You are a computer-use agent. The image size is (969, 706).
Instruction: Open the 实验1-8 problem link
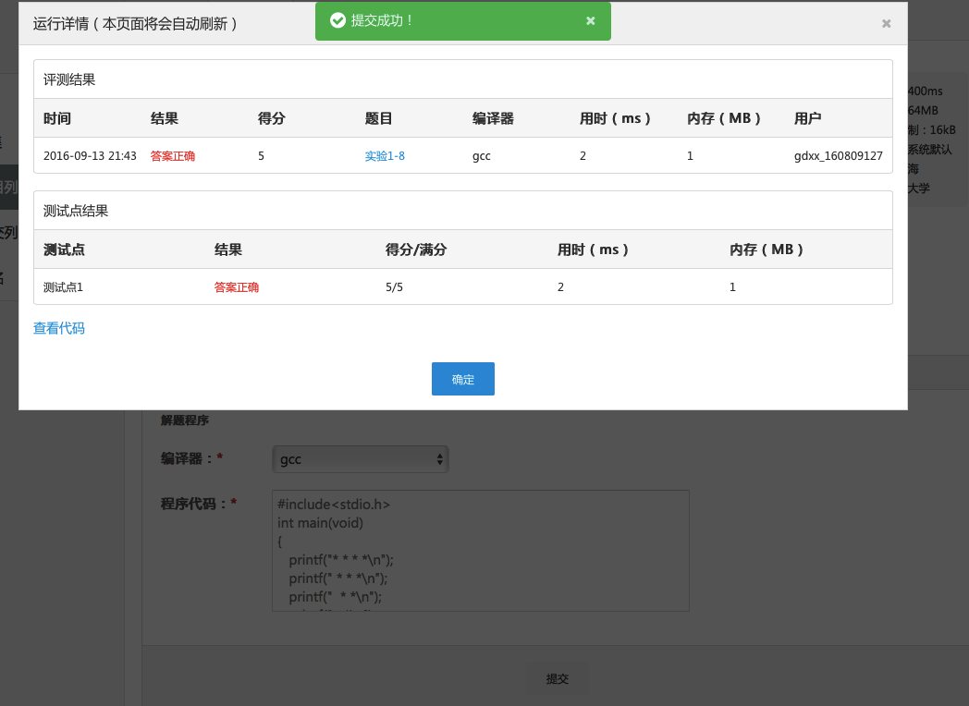point(385,155)
